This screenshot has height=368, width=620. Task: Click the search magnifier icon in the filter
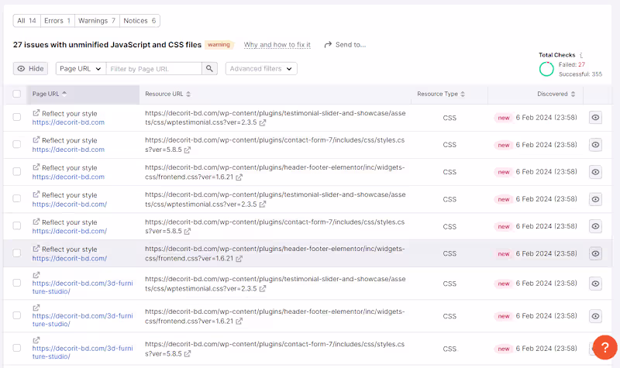pyautogui.click(x=209, y=69)
